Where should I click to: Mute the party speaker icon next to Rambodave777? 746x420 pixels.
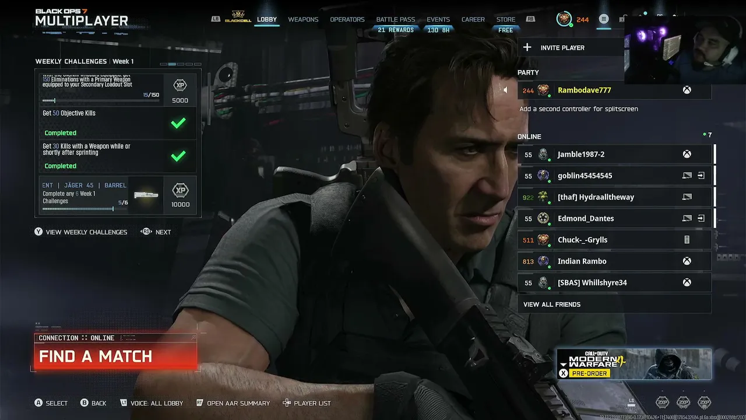506,90
